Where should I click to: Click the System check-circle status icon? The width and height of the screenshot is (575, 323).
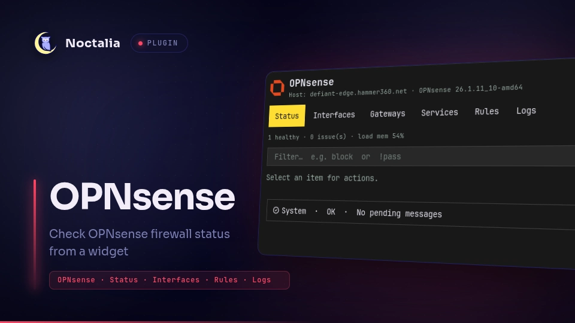point(276,210)
